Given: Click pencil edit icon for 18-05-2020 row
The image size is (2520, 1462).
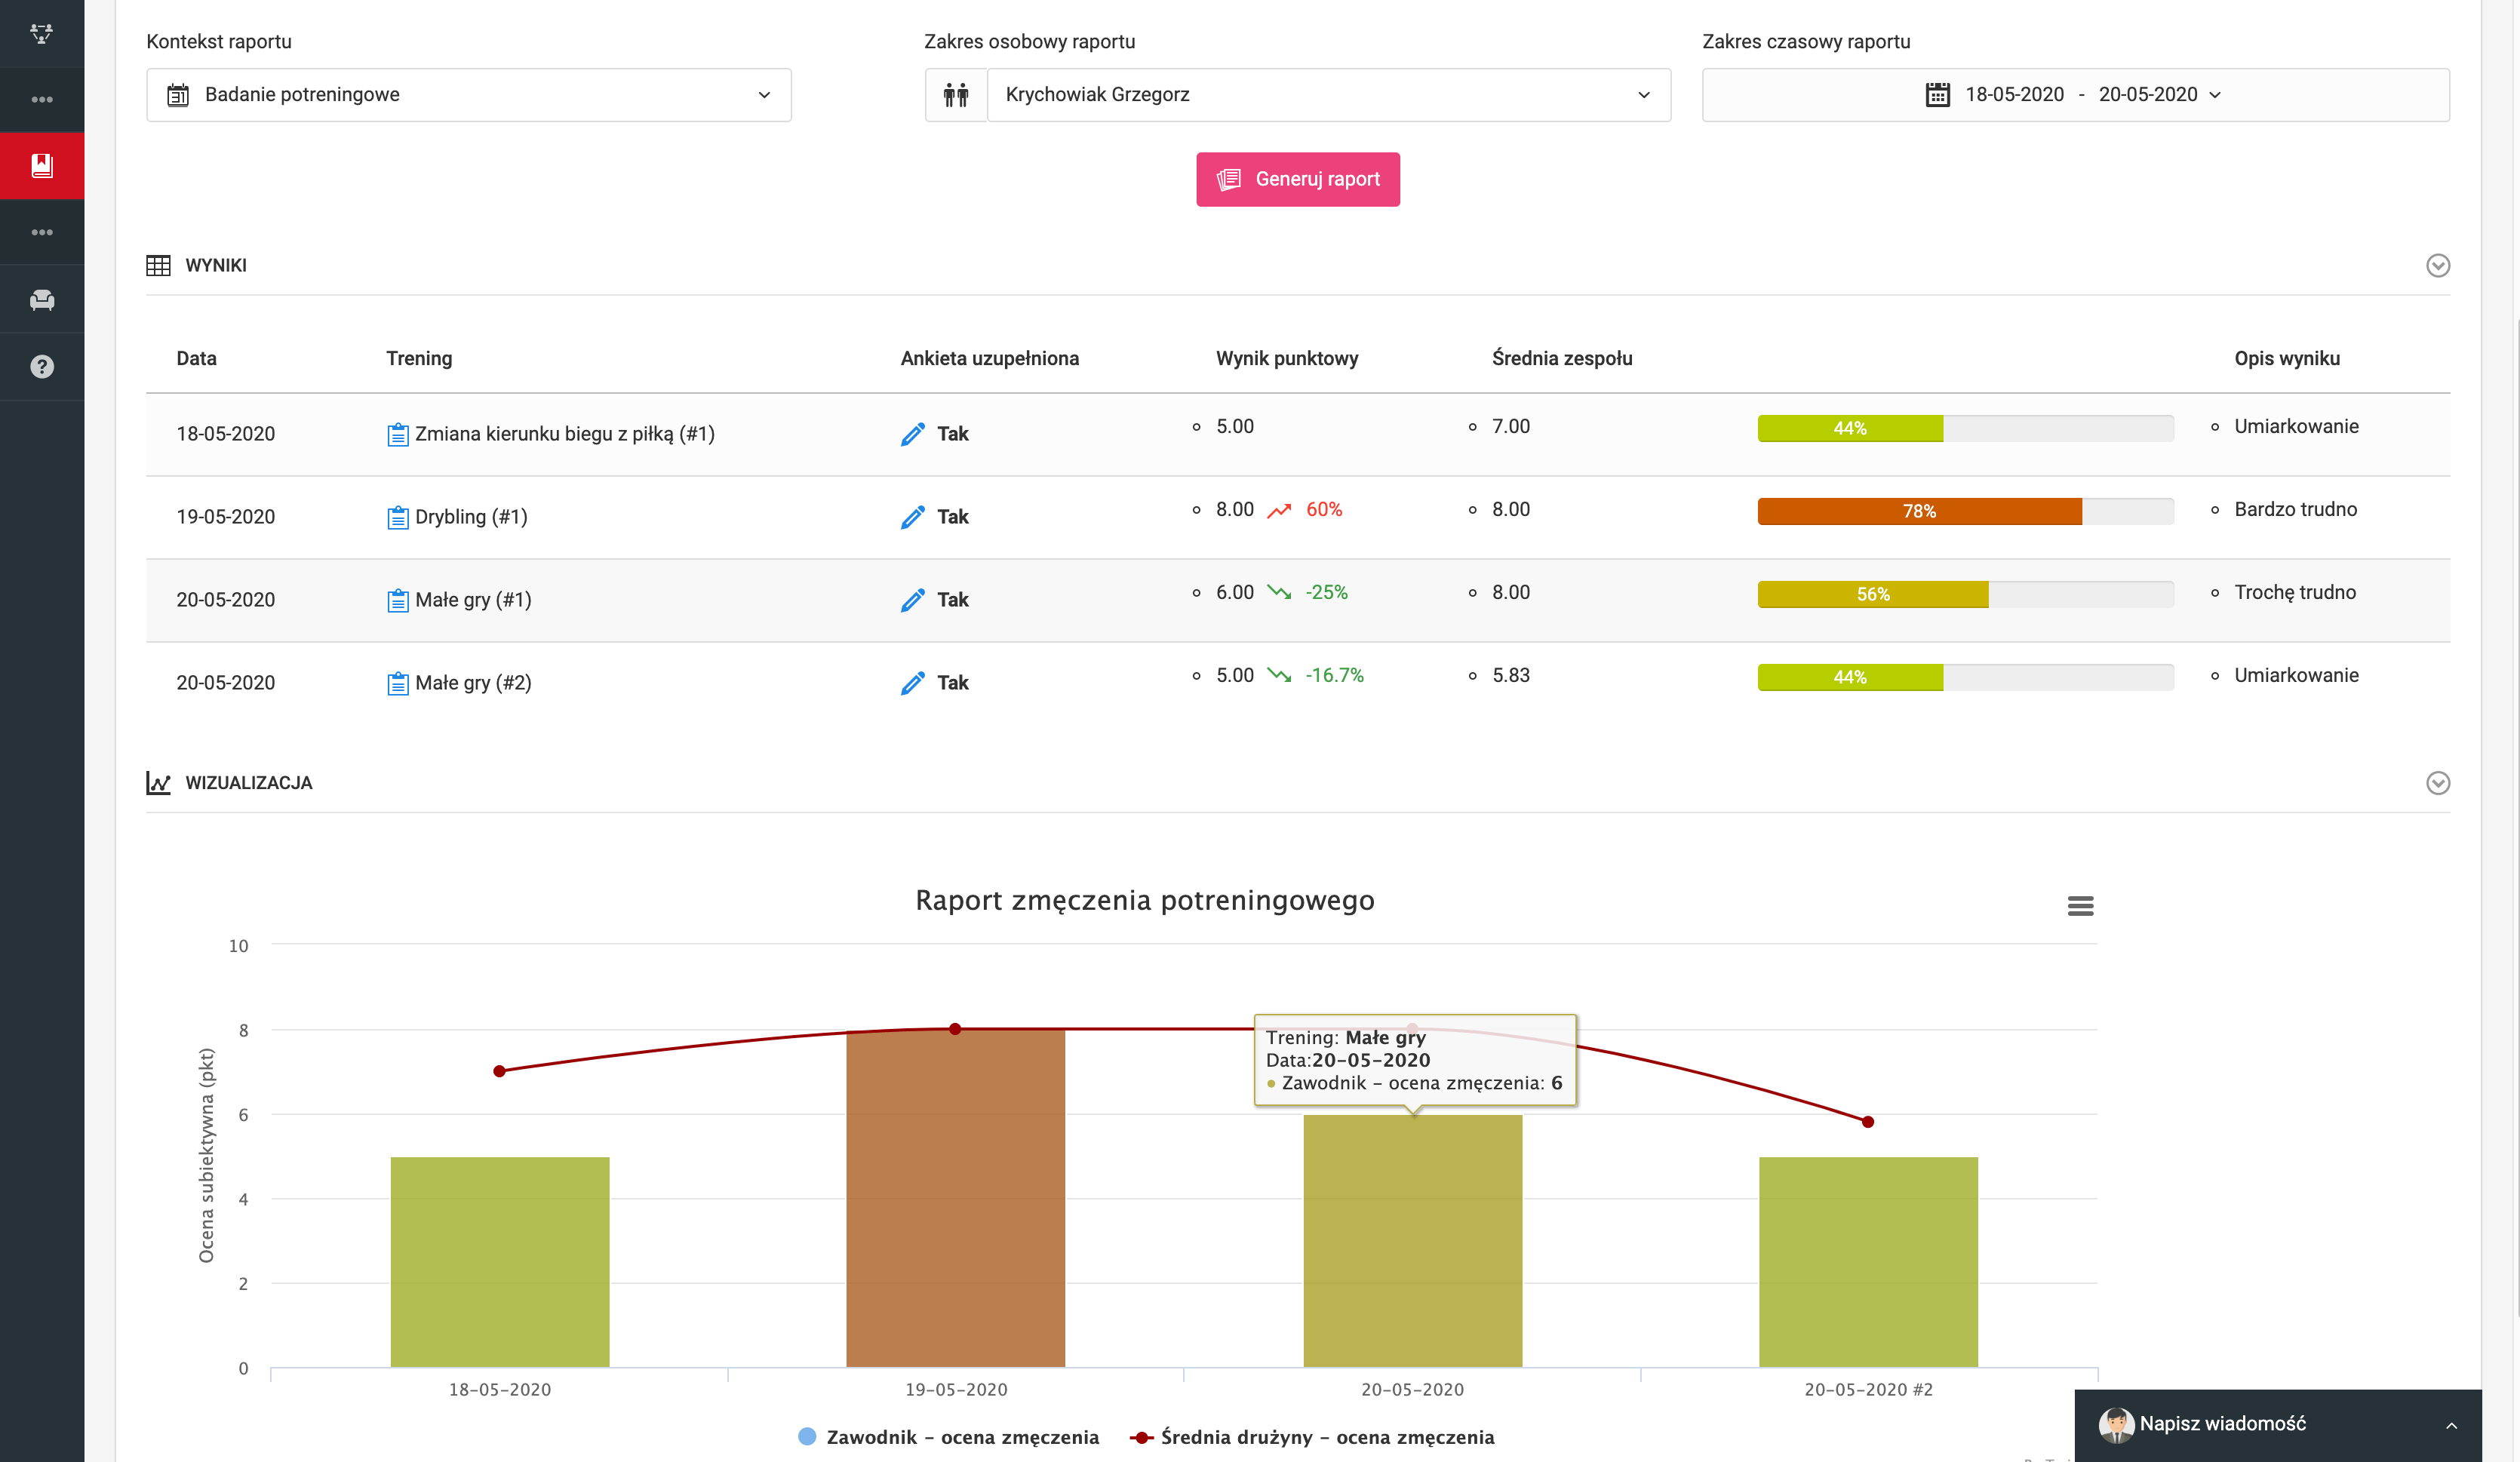Looking at the screenshot, I should click(x=912, y=434).
